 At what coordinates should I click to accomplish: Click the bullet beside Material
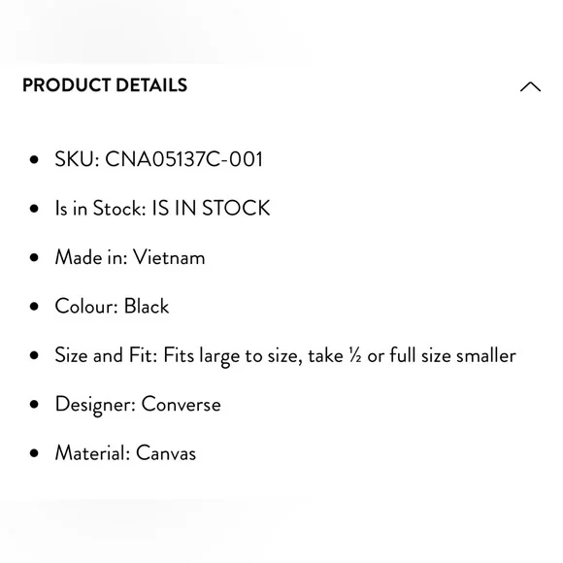click(34, 453)
